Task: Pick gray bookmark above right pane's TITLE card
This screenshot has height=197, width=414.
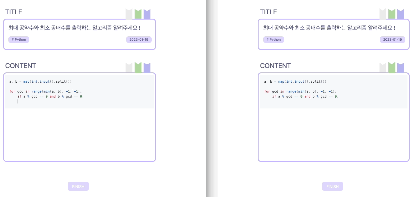Action: coord(383,14)
